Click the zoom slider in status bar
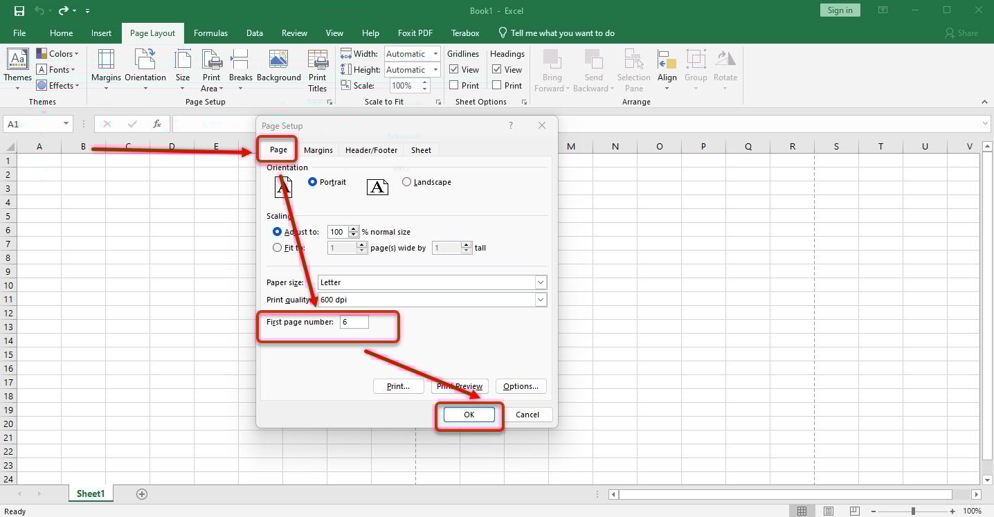Image resolution: width=994 pixels, height=517 pixels. 913,511
